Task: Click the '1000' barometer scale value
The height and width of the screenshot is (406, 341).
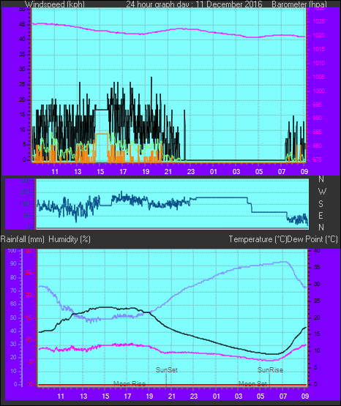Action: click(319, 91)
